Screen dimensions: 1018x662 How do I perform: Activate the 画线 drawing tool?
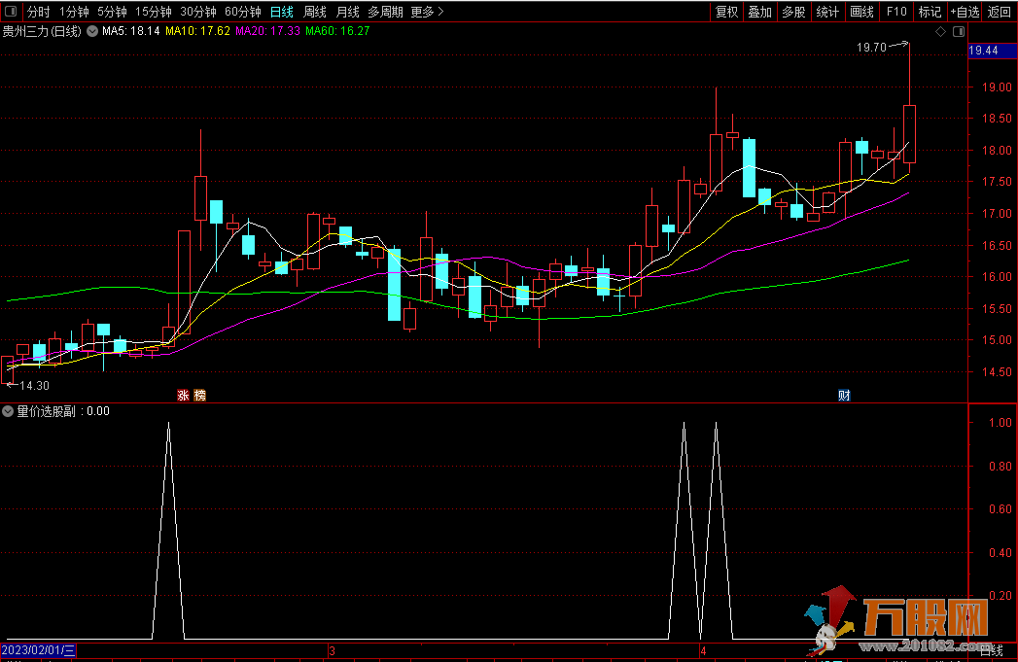click(x=861, y=12)
